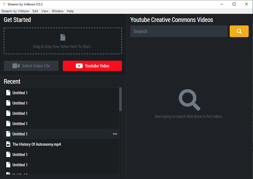Click the Streamr app icon in title bar
Image resolution: width=253 pixels, height=179 pixels.
[x=4, y=4]
